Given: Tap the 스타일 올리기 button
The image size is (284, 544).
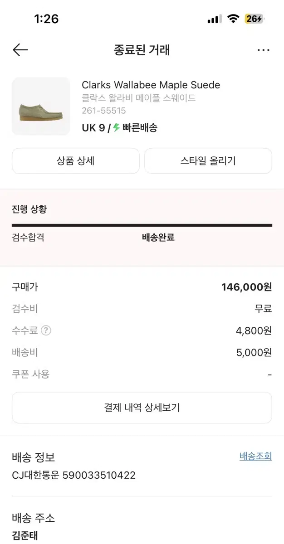Looking at the screenshot, I should click(208, 161).
